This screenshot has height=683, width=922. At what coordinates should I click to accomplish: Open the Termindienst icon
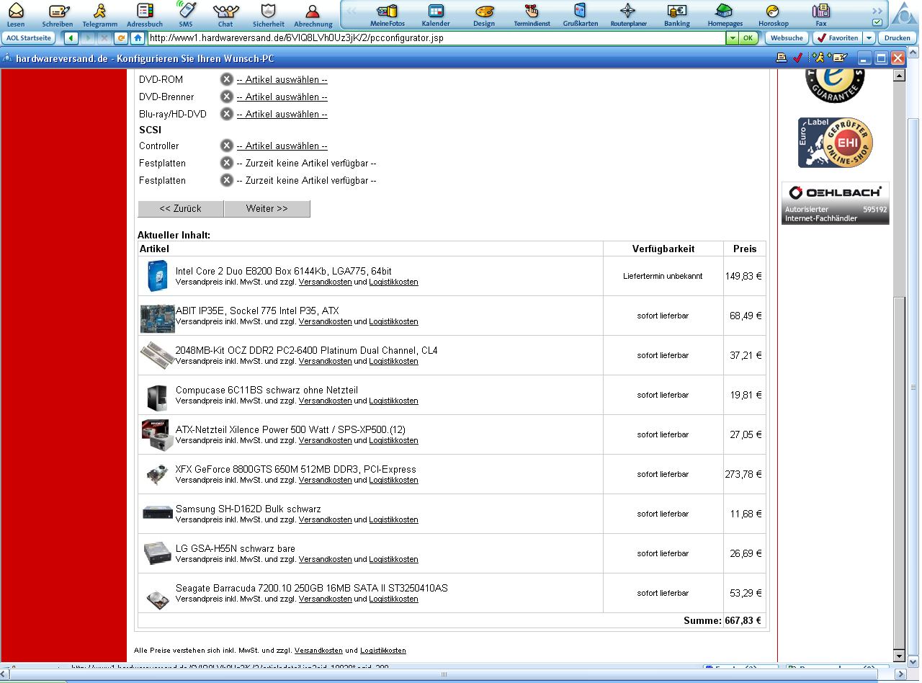[x=532, y=11]
